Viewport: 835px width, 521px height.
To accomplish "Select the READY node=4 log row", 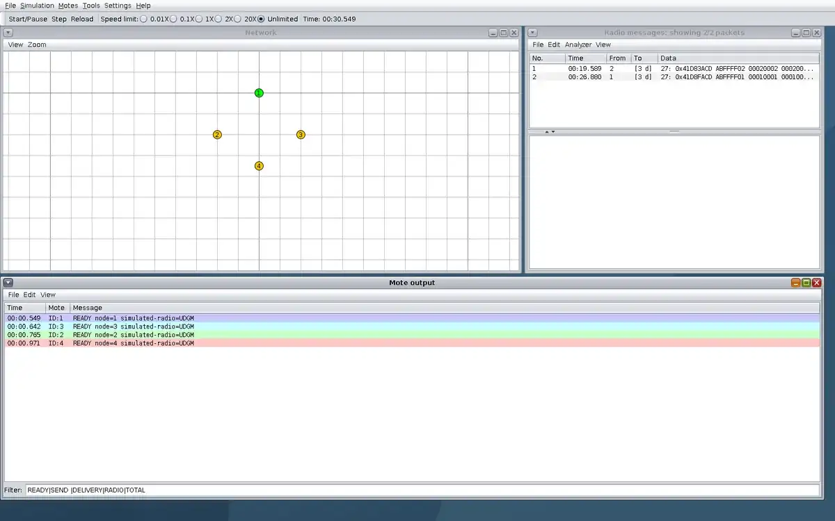I will coord(413,343).
